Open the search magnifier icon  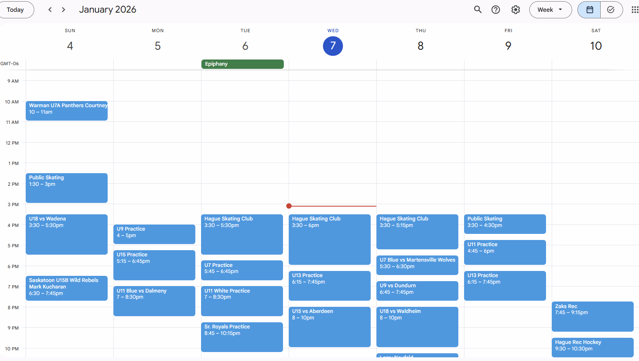pyautogui.click(x=478, y=10)
